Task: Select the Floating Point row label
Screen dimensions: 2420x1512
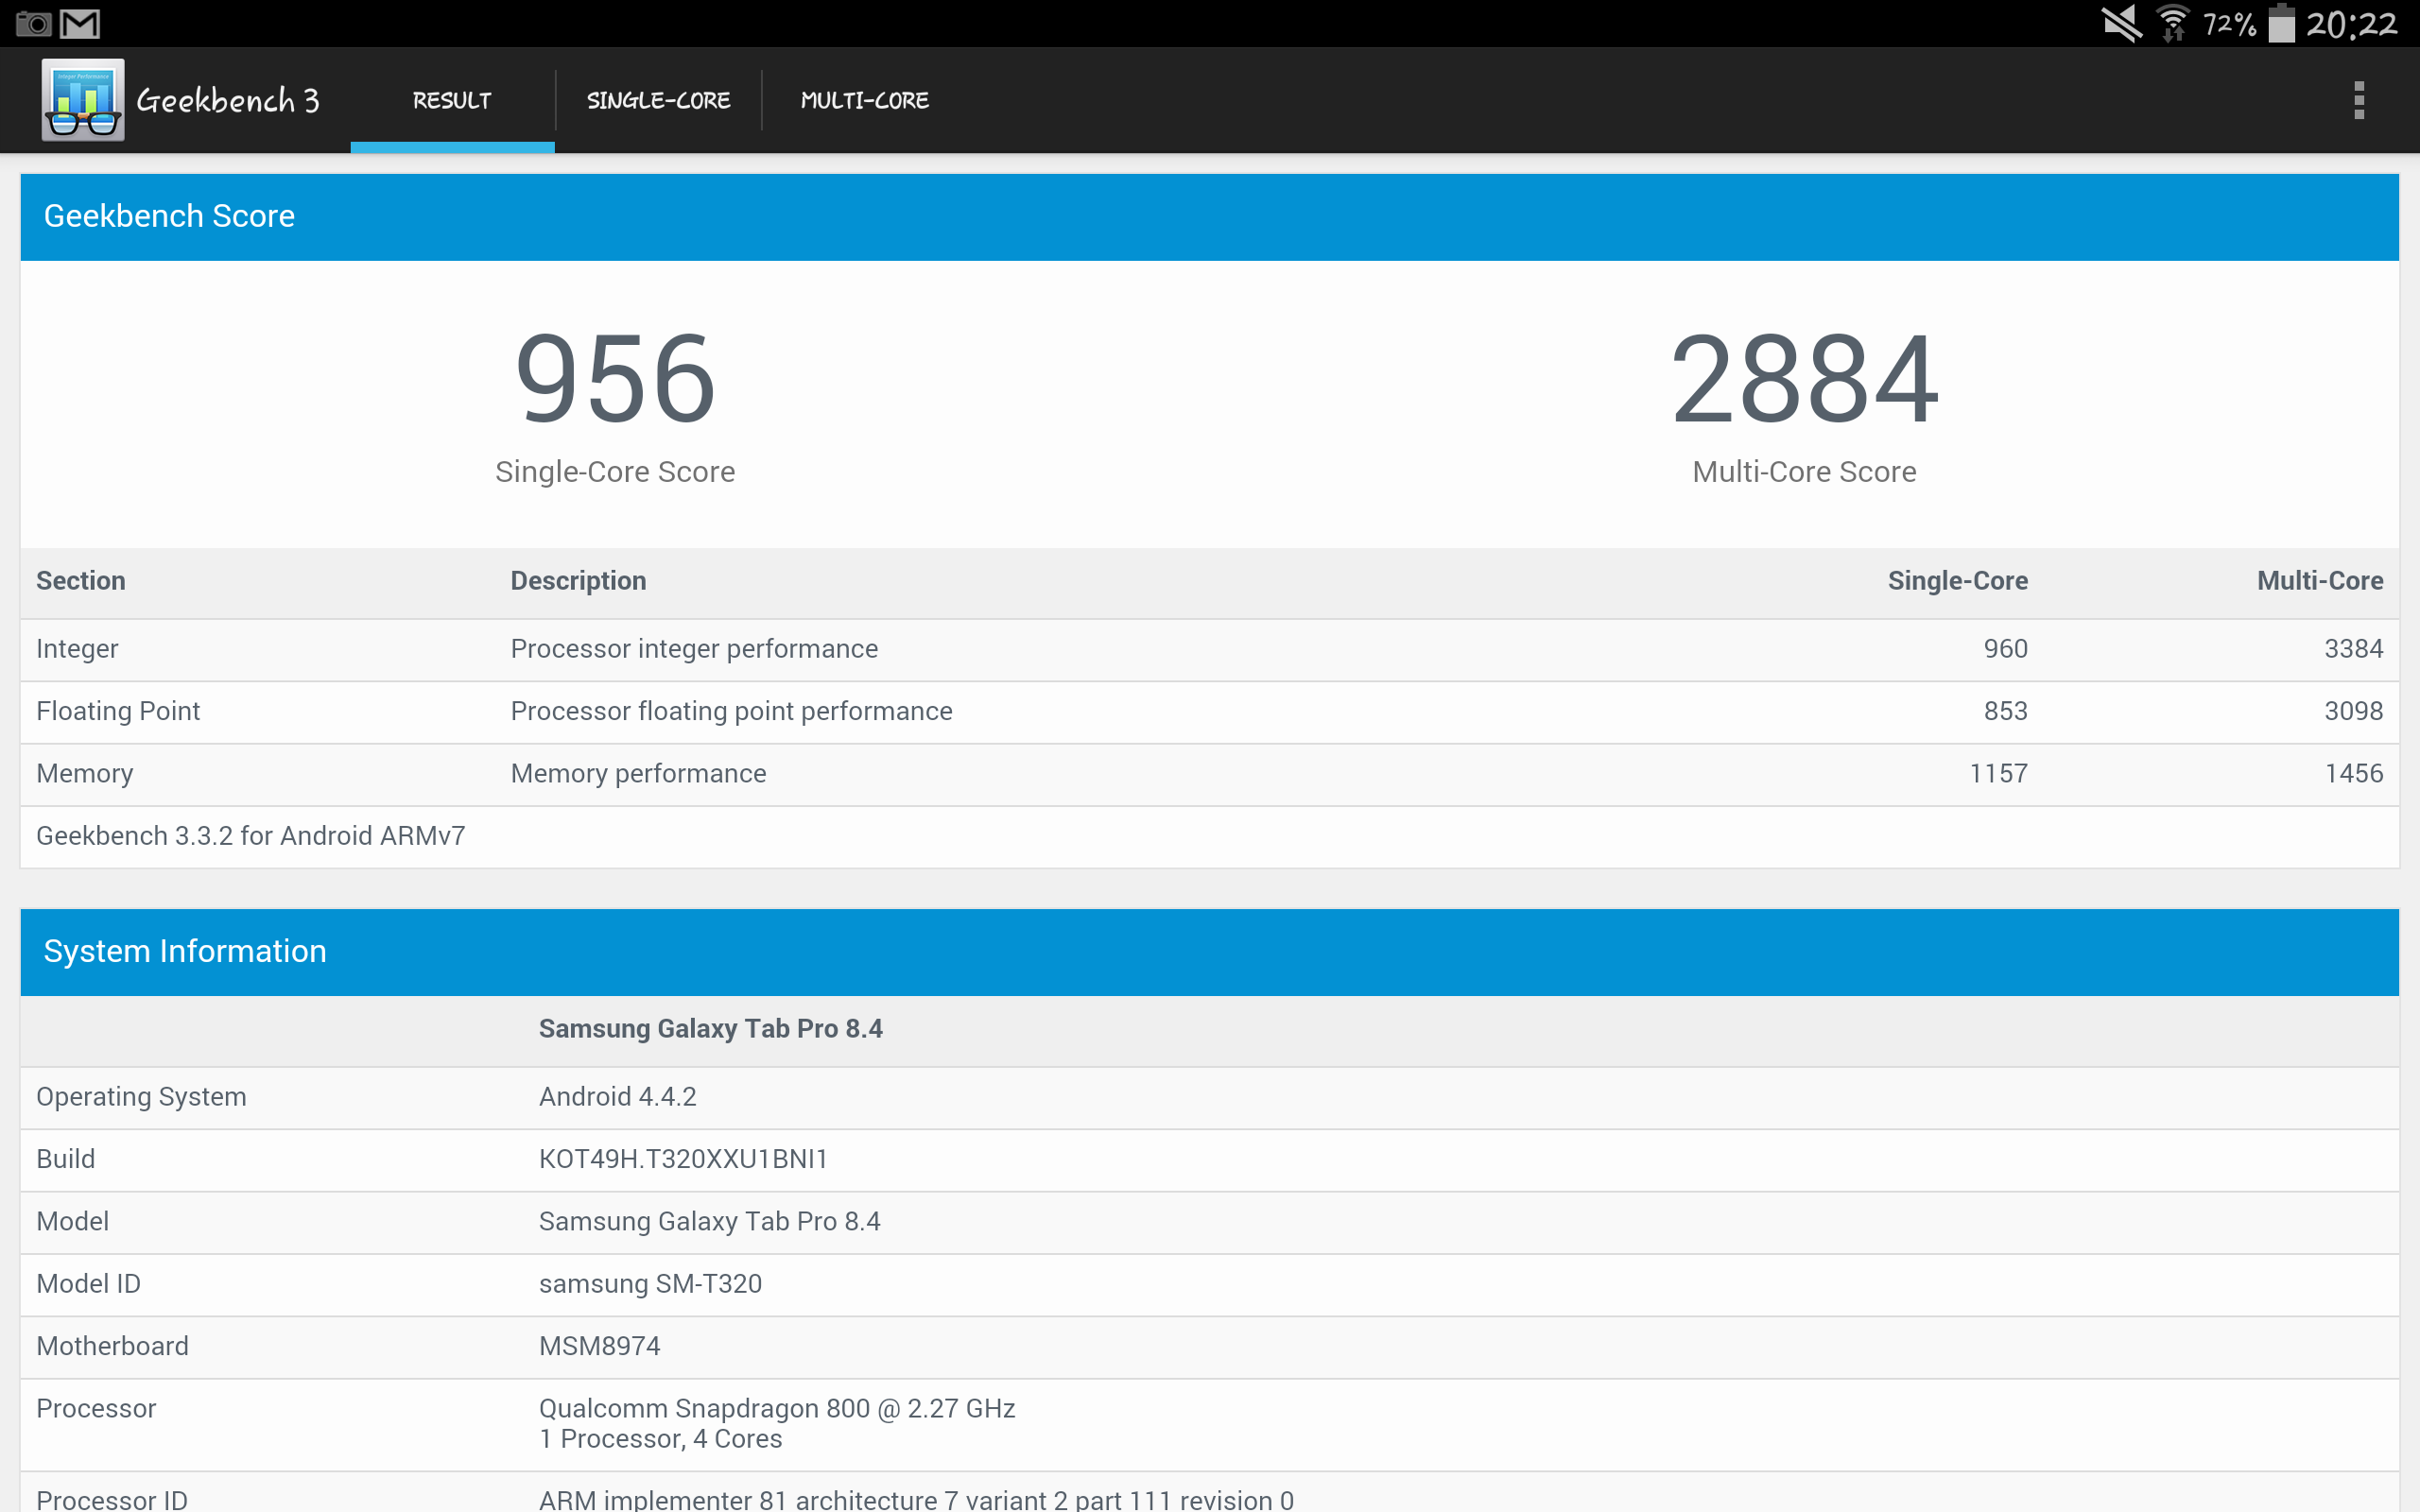Action: tap(118, 711)
